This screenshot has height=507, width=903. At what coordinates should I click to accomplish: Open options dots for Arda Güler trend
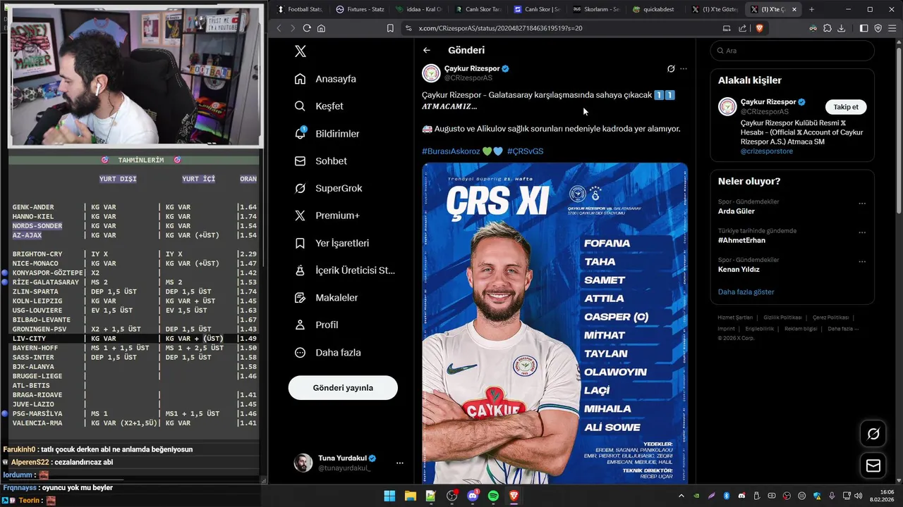pyautogui.click(x=862, y=204)
